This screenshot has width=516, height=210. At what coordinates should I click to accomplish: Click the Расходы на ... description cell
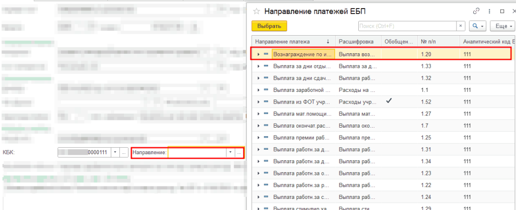[x=358, y=89]
